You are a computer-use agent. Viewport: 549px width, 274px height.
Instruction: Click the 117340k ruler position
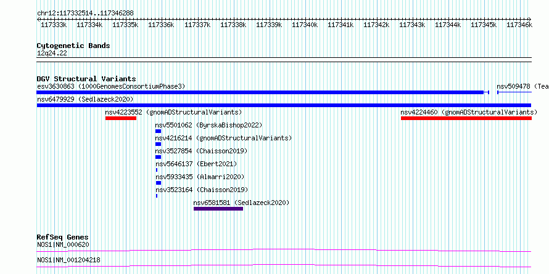(305, 25)
